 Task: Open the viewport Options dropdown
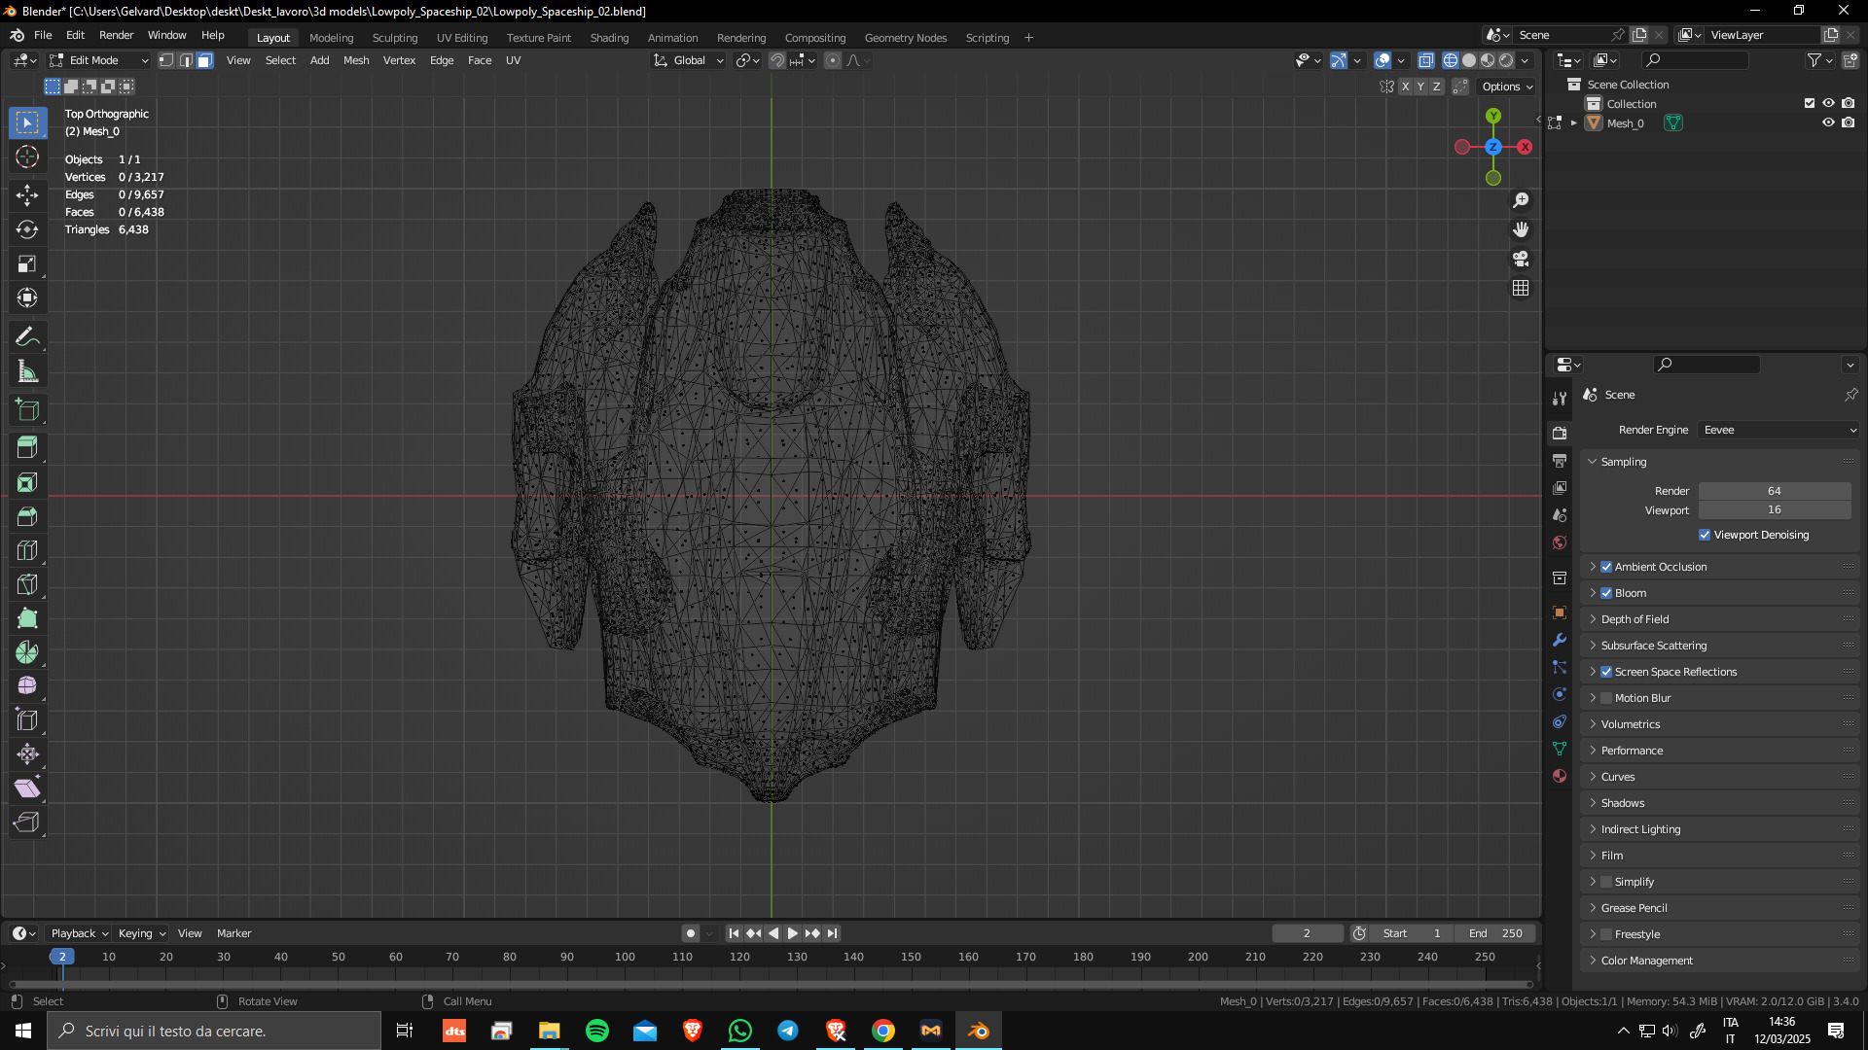point(1507,87)
